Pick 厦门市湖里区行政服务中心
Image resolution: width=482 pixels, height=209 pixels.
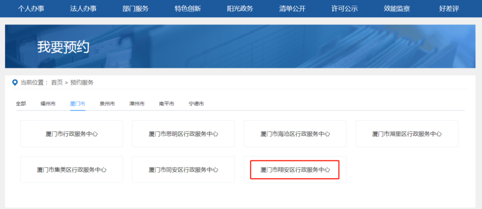coord(407,134)
